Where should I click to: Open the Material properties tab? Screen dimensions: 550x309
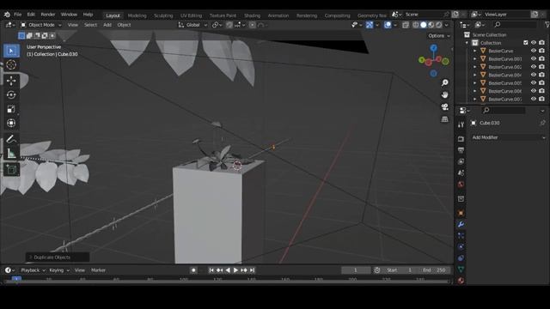[x=461, y=281]
